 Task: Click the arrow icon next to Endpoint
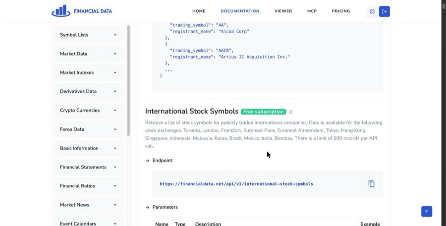point(147,161)
